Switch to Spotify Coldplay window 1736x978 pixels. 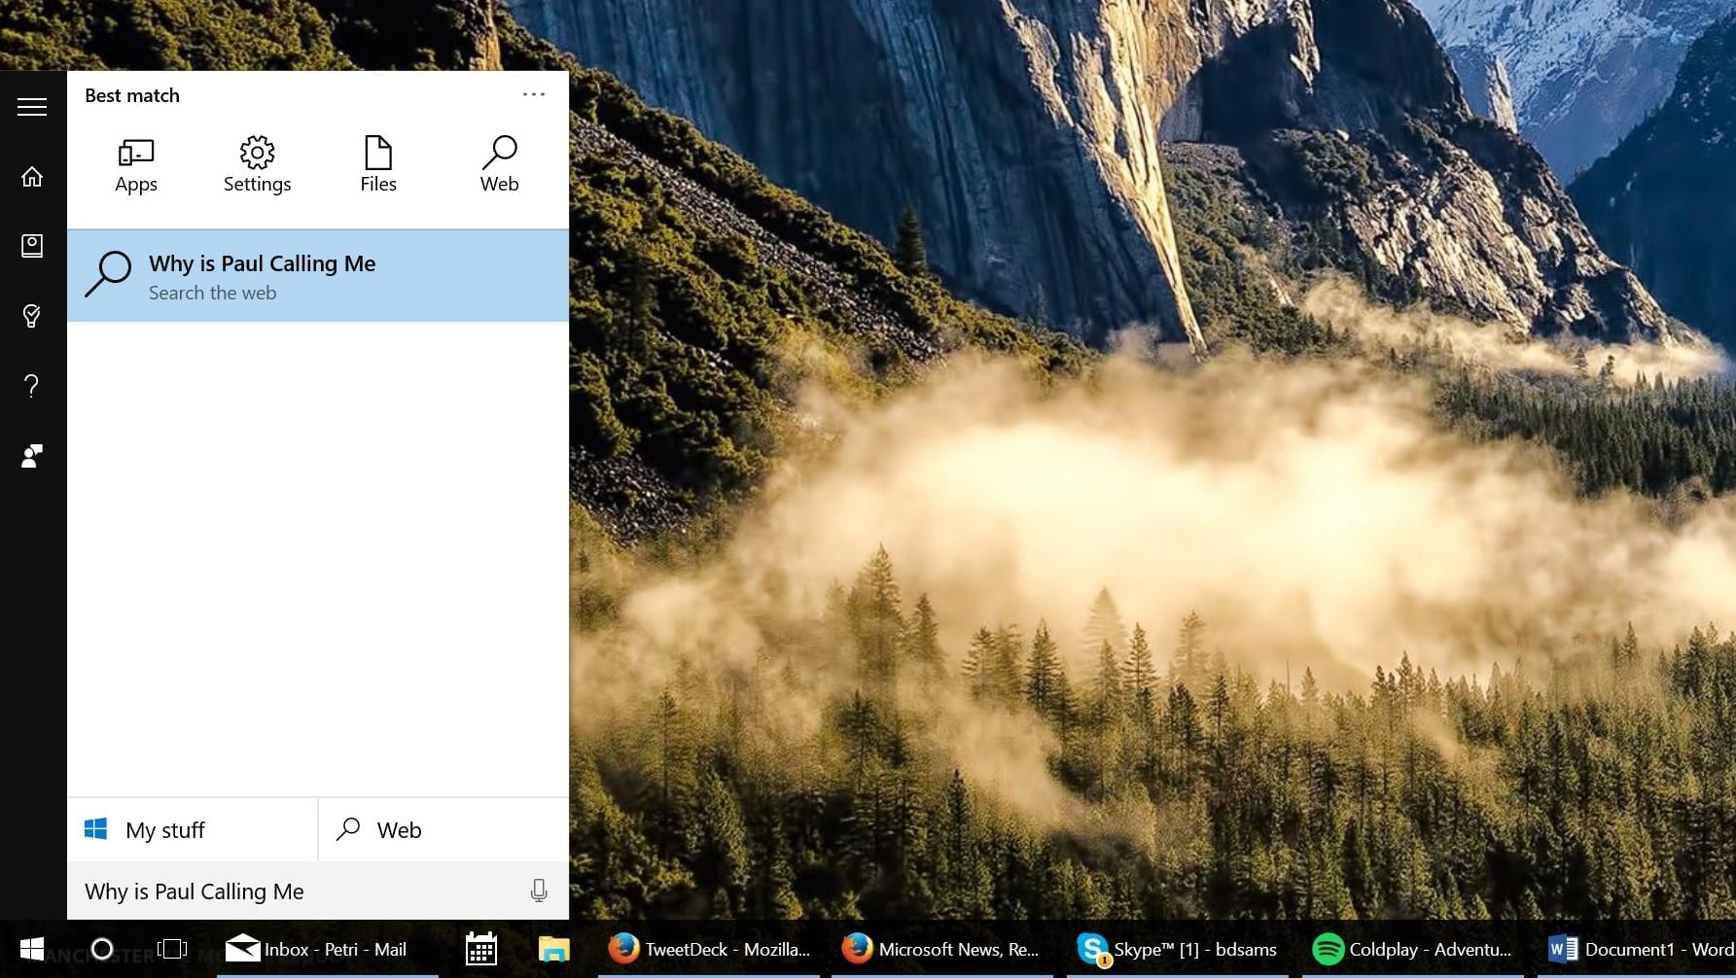1413,949
